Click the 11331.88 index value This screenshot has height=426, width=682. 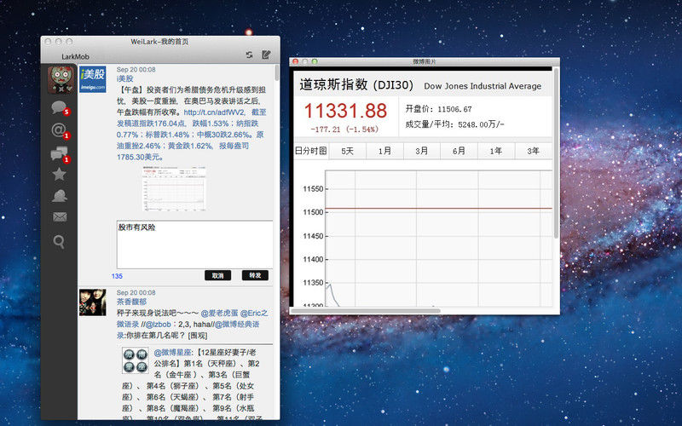(x=345, y=111)
